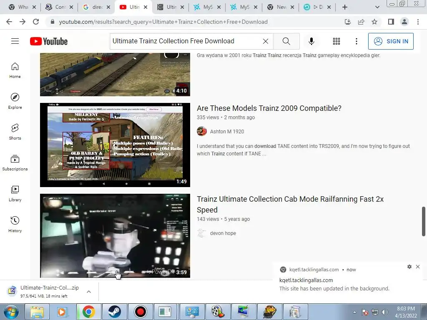
Task: Expand the tab search dropdown arrow
Action: pos(377,7)
